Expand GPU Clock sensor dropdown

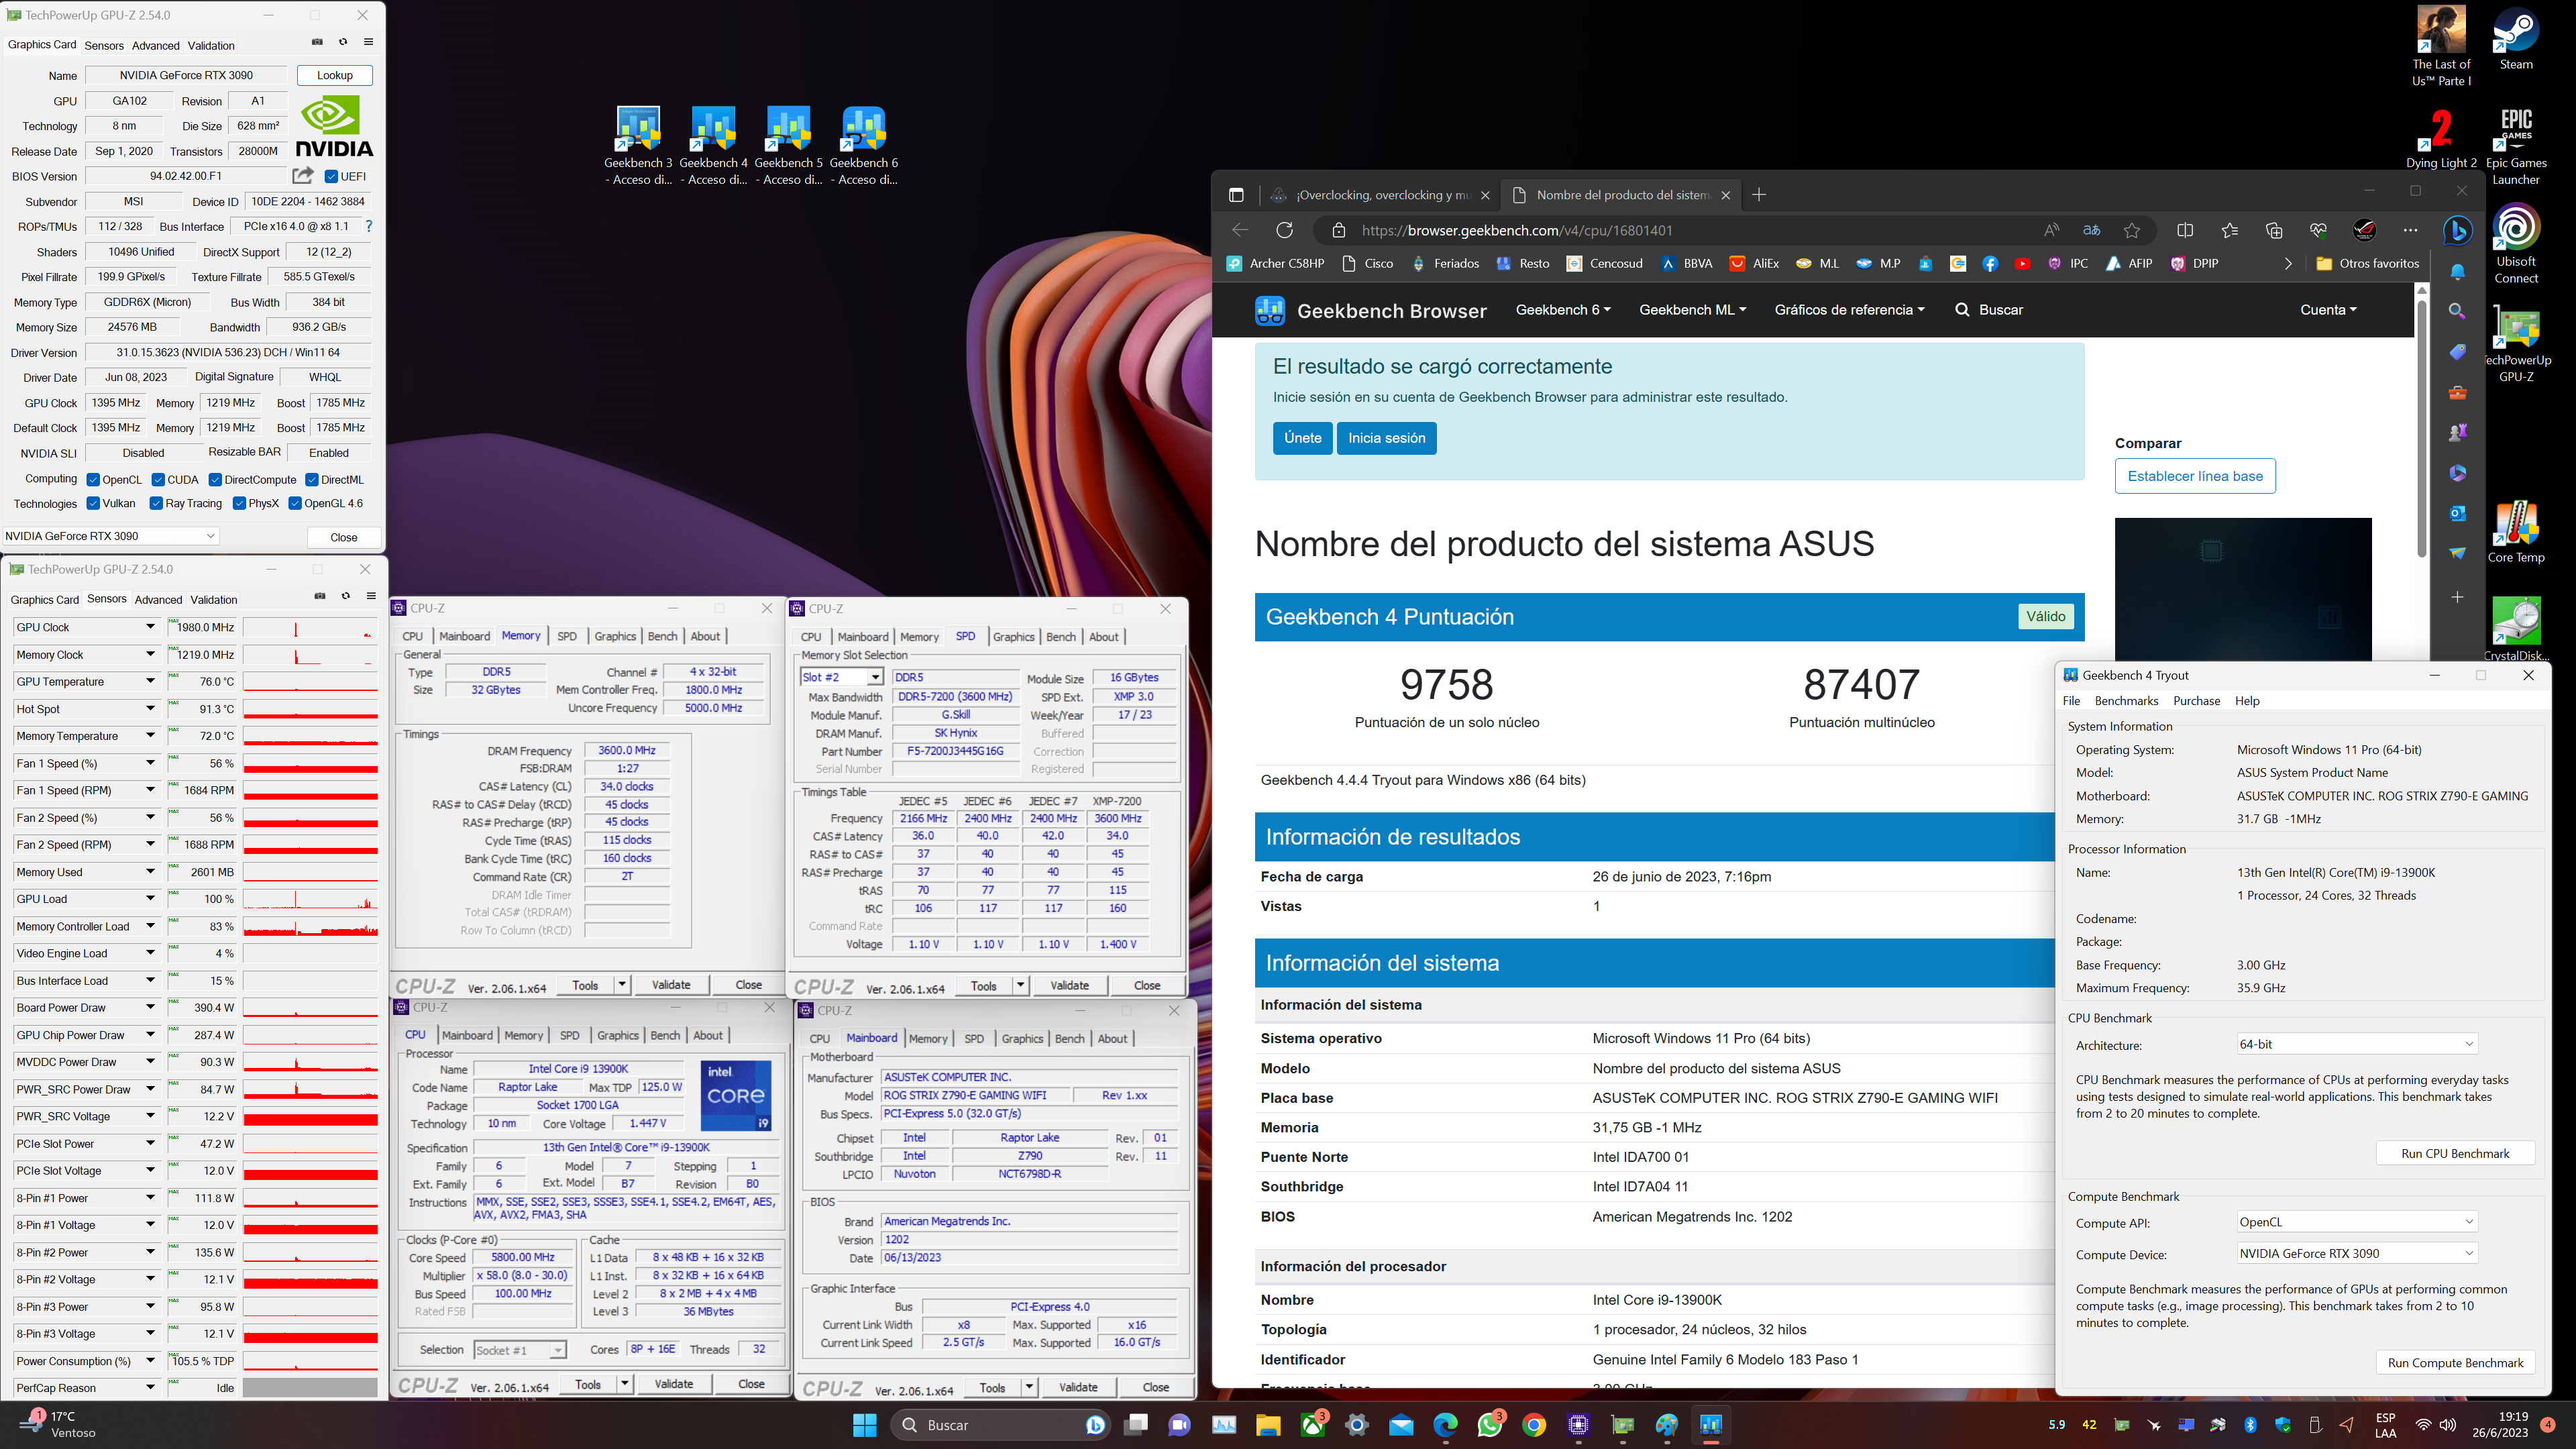[151, 627]
